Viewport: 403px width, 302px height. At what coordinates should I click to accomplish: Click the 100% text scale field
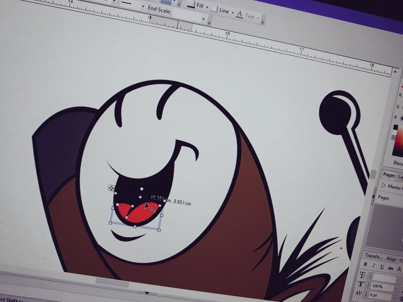(x=383, y=286)
